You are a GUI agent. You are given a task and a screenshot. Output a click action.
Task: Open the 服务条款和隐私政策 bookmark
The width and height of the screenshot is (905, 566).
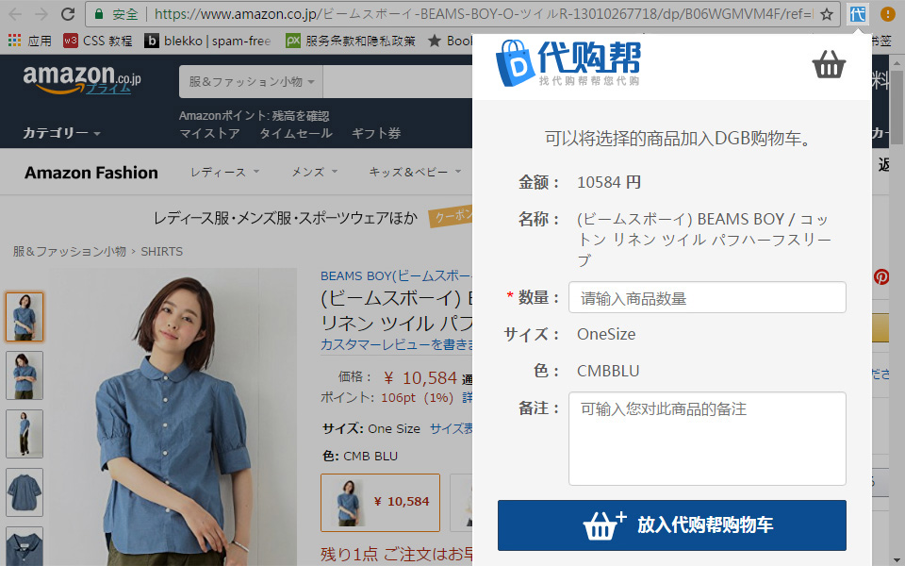351,41
